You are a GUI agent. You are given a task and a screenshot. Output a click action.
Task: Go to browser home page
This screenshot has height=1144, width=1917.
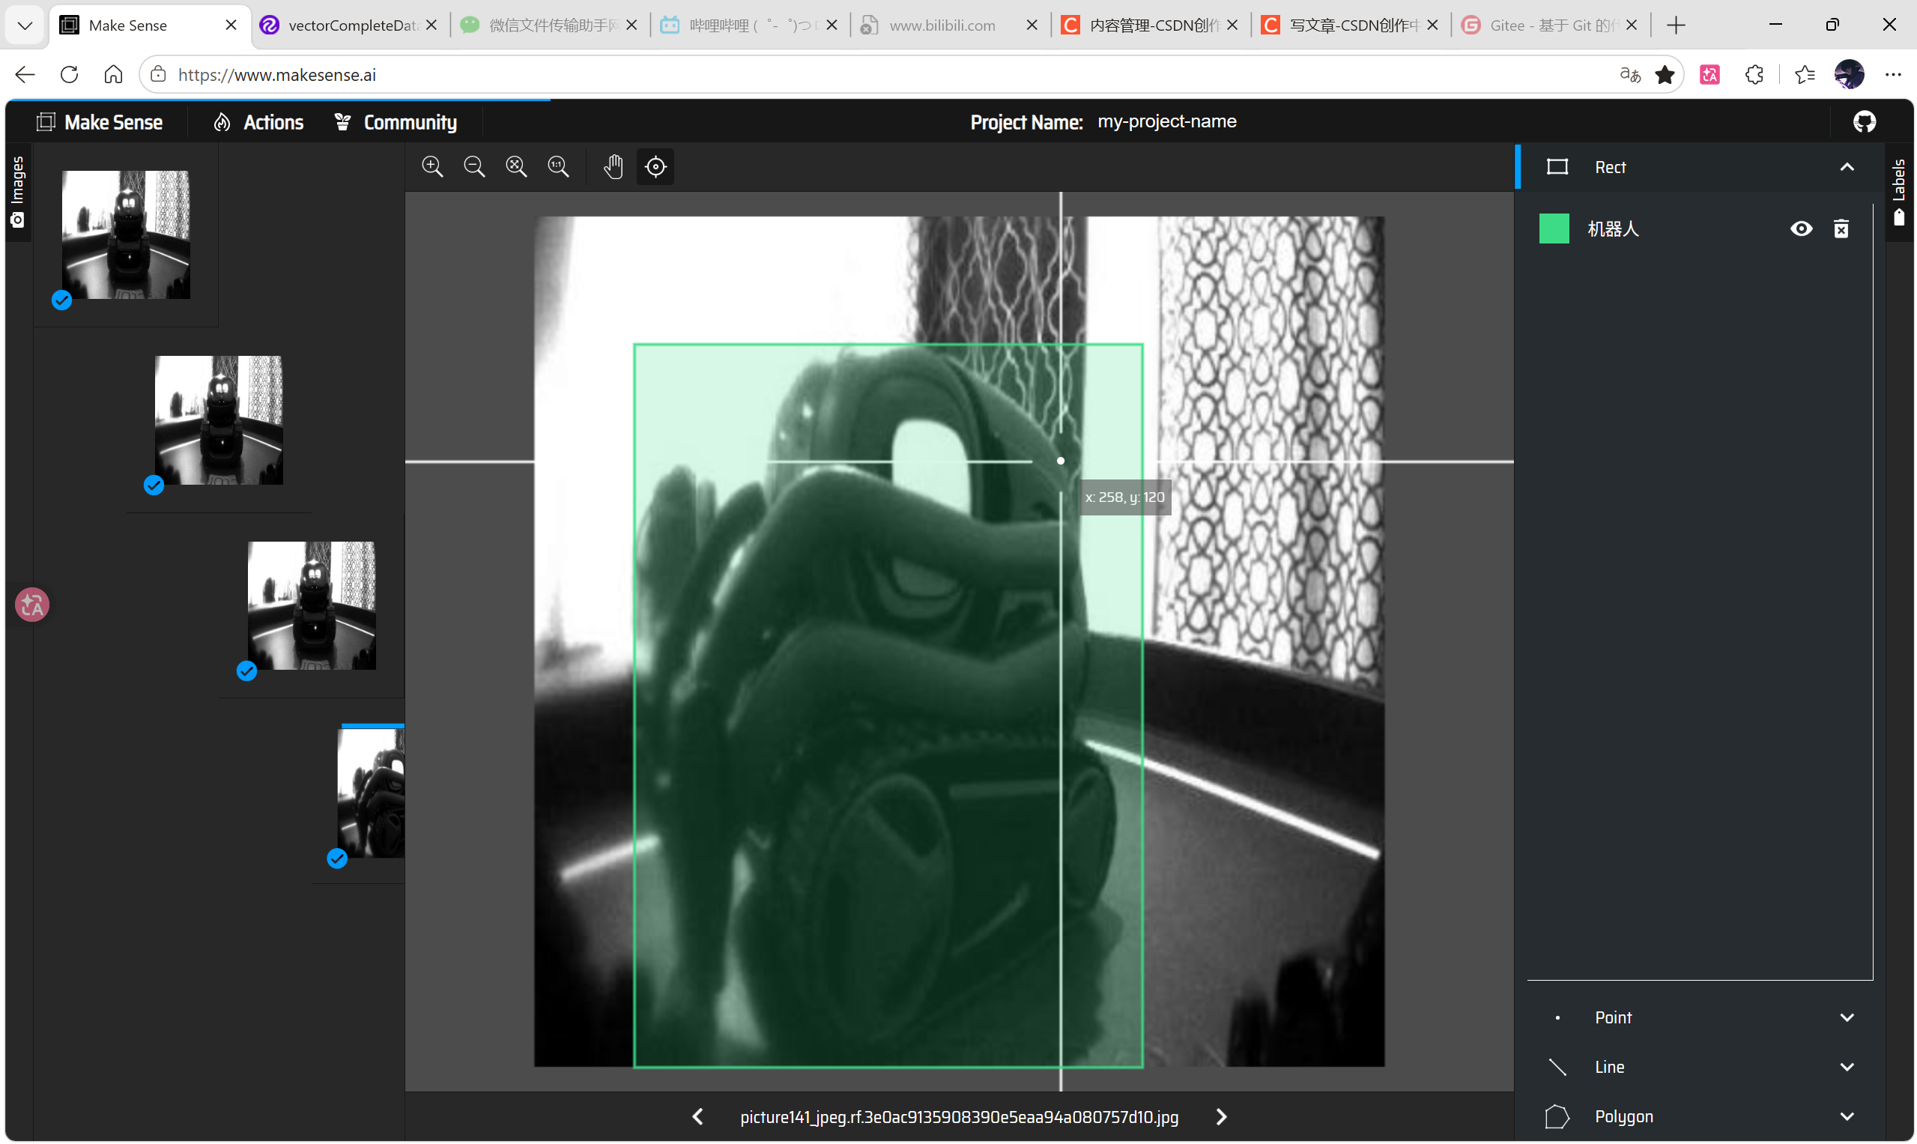pyautogui.click(x=113, y=75)
